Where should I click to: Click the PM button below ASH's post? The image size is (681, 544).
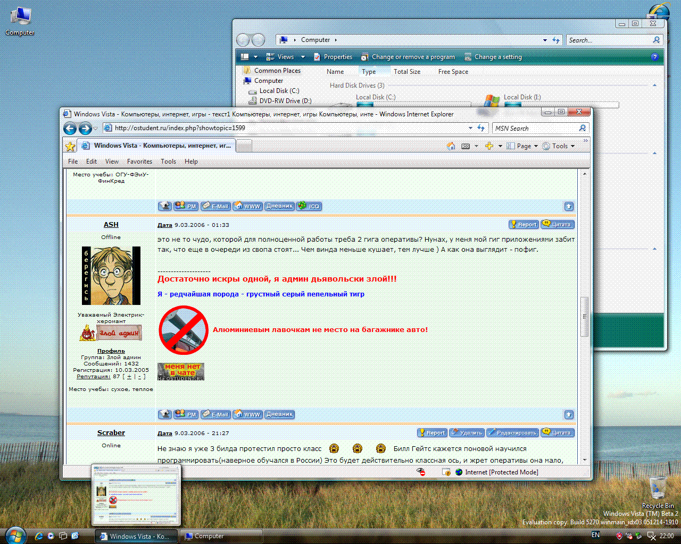pyautogui.click(x=186, y=414)
